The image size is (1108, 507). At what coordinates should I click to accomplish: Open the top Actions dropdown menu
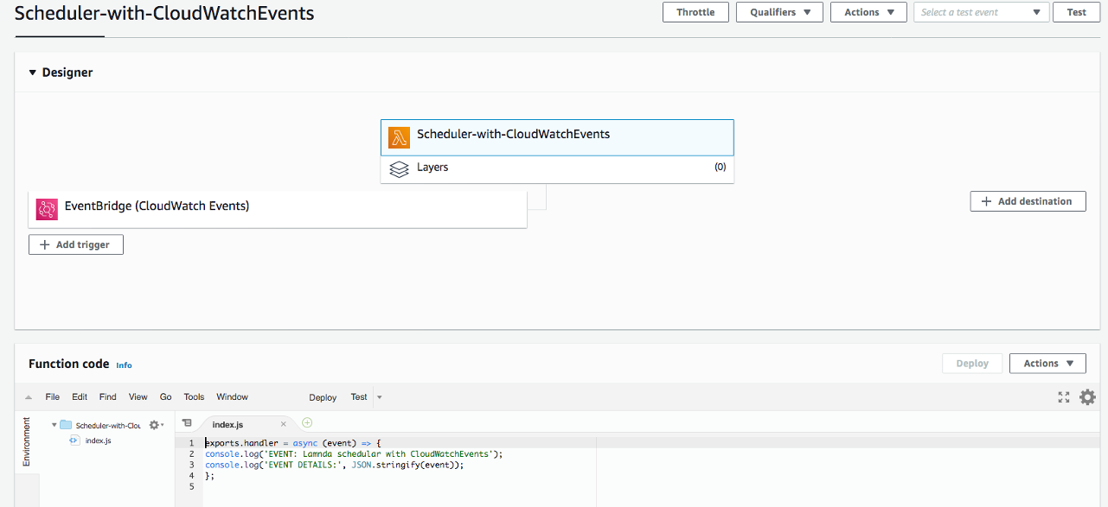point(868,12)
